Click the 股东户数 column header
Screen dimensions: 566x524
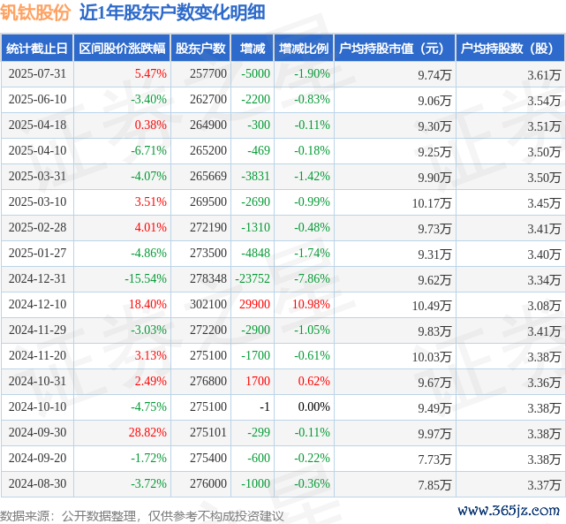[200, 48]
